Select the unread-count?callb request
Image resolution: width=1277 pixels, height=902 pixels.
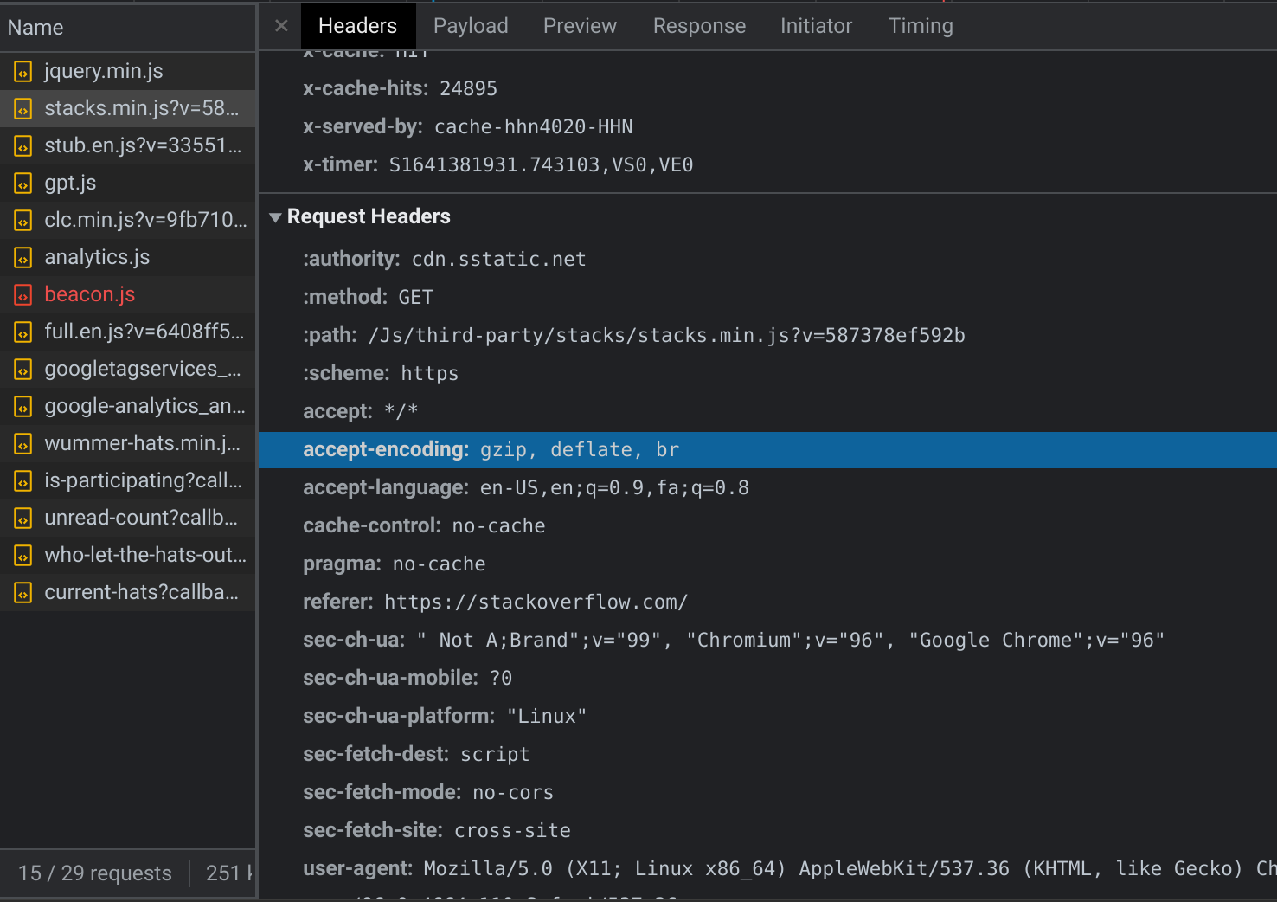128,518
